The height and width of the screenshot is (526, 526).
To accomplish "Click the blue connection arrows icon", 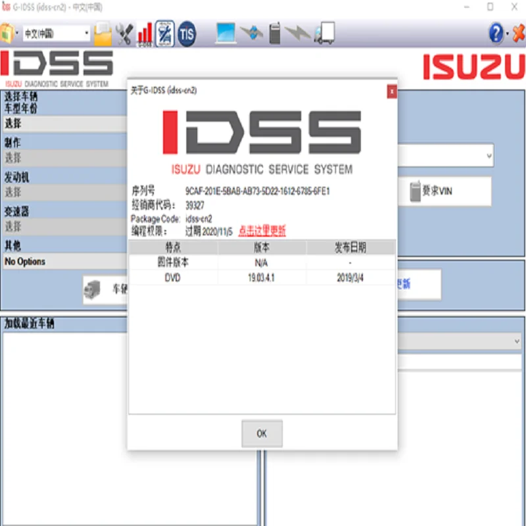I will coord(252,33).
